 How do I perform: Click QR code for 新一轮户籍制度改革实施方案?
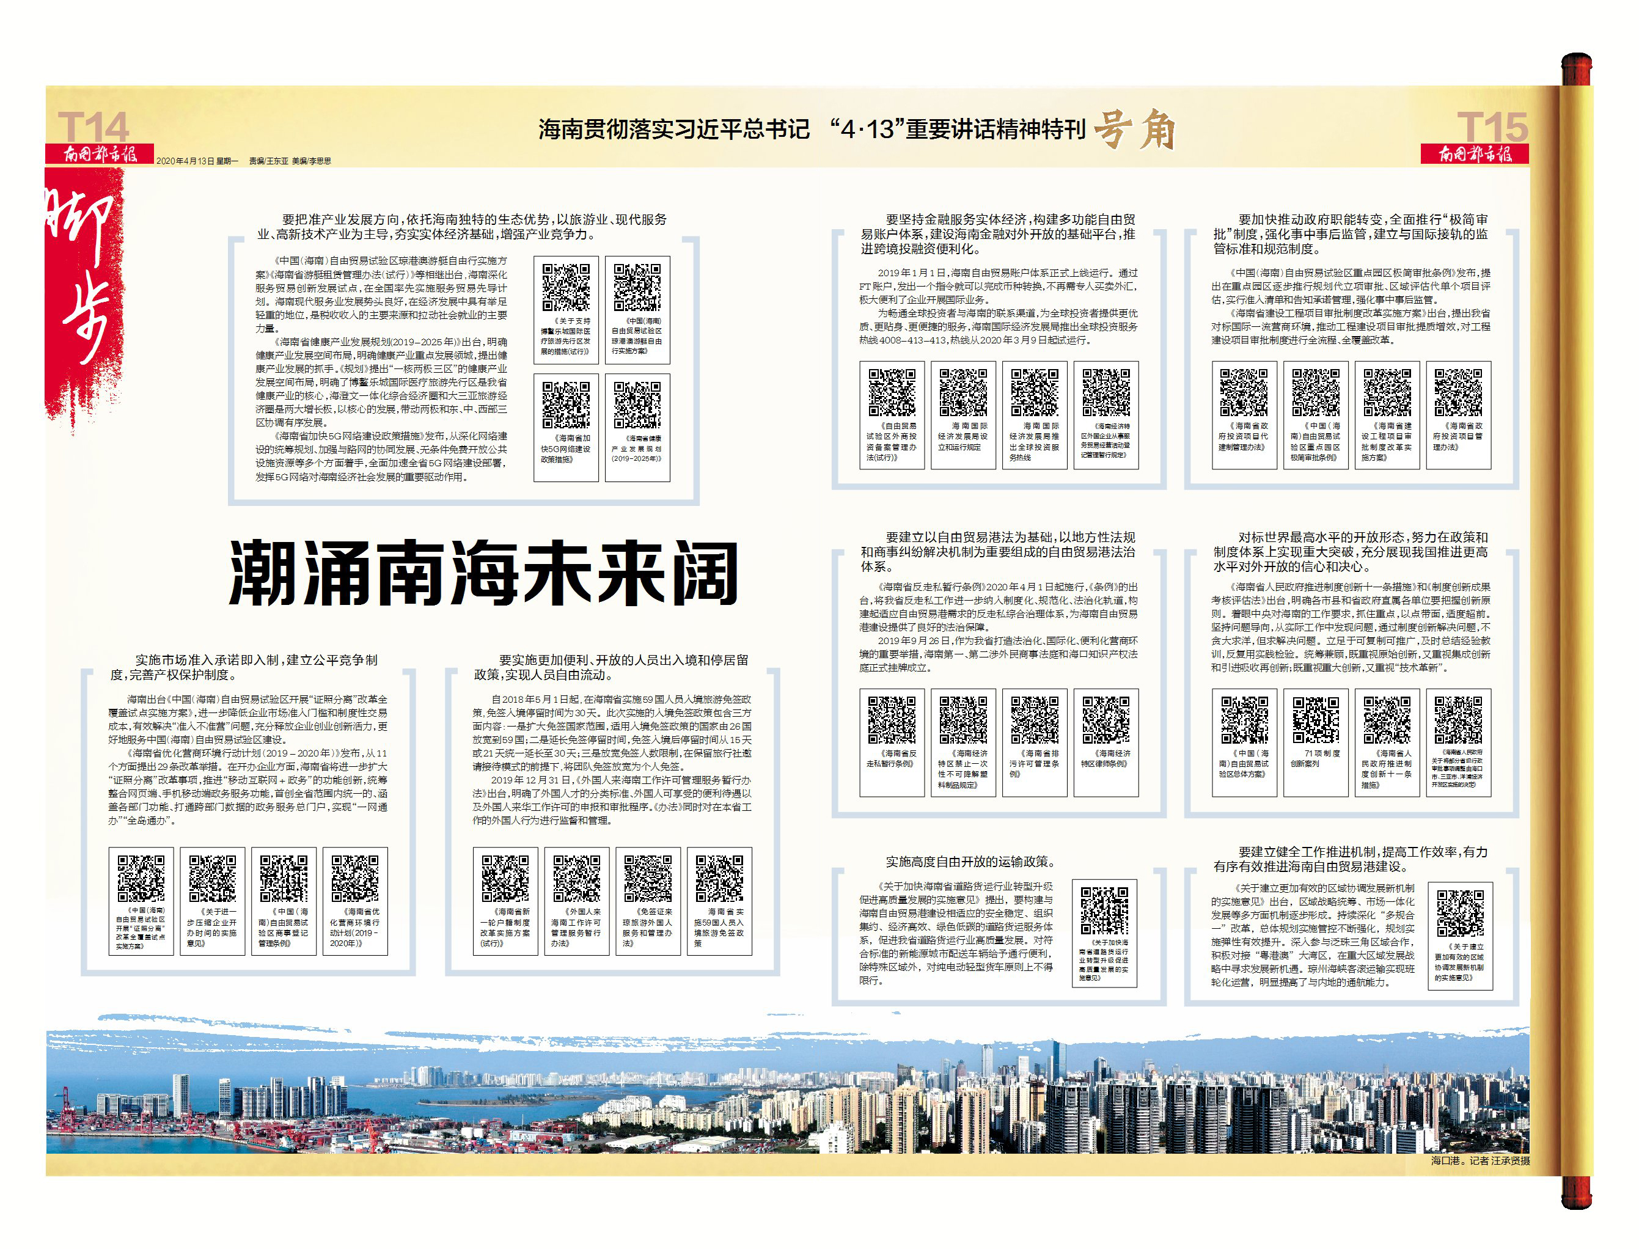505,878
